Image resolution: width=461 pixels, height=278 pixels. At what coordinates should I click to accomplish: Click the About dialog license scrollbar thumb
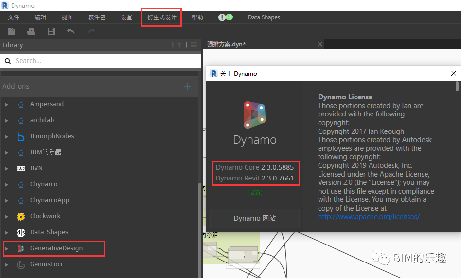point(457,86)
